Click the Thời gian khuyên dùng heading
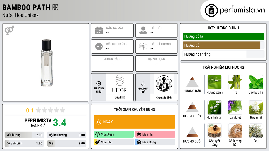This screenshot has width=269, height=151. coord(134,110)
